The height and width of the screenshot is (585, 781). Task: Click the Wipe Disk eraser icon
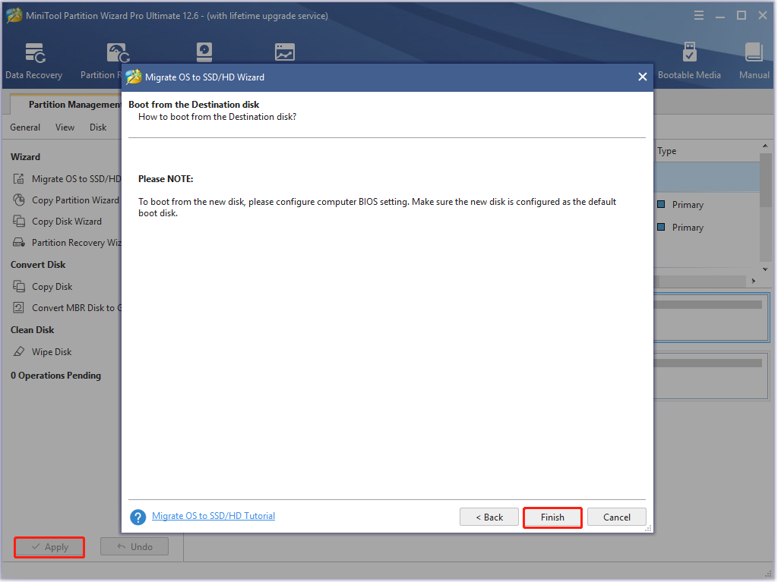(x=19, y=353)
